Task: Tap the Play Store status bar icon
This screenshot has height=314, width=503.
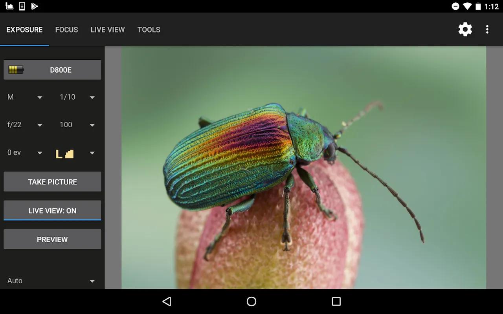Action: (35, 6)
